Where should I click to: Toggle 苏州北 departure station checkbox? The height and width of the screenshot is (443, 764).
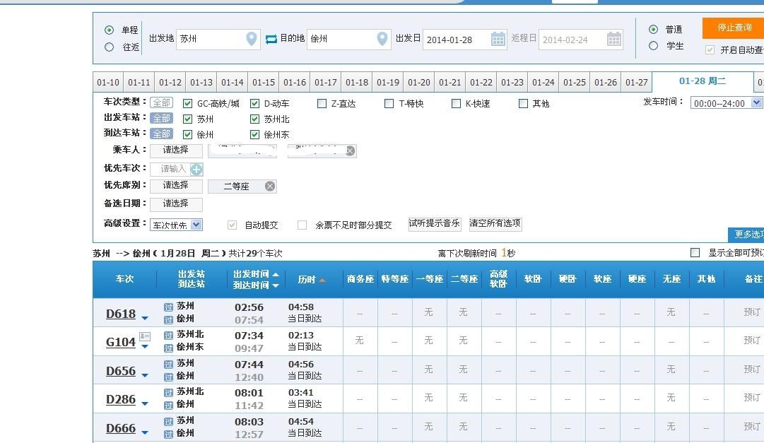pyautogui.click(x=254, y=119)
